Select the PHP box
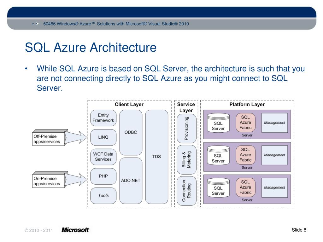The height and width of the screenshot is (242, 323). coord(103,176)
